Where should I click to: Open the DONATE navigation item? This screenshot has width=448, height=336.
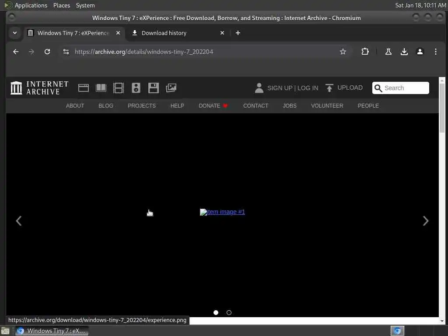pyautogui.click(x=213, y=106)
